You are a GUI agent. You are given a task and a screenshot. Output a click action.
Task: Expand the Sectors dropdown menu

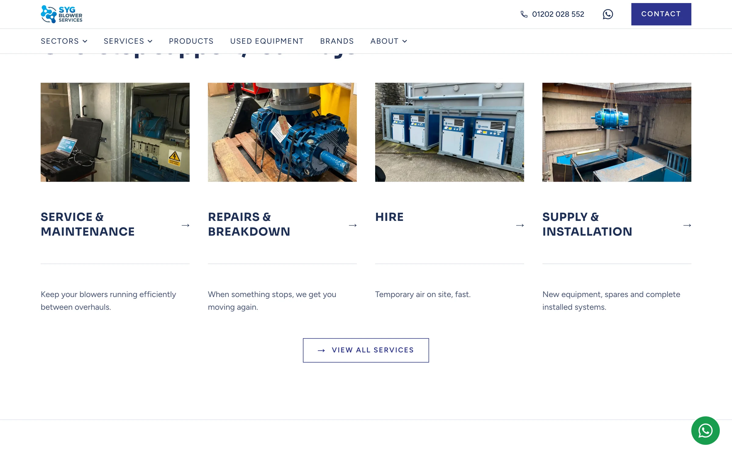[64, 41]
